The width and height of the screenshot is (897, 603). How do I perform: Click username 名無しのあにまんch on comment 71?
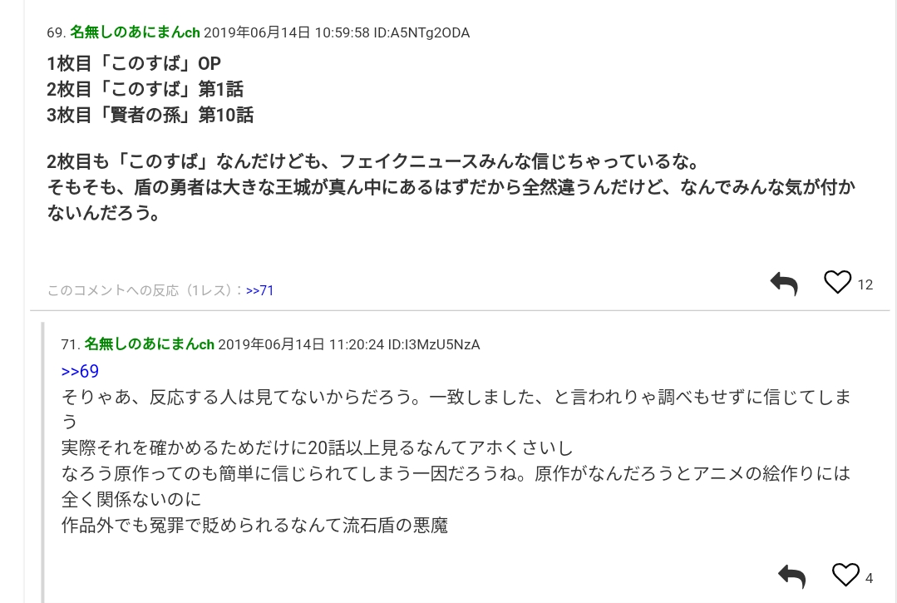coord(150,344)
